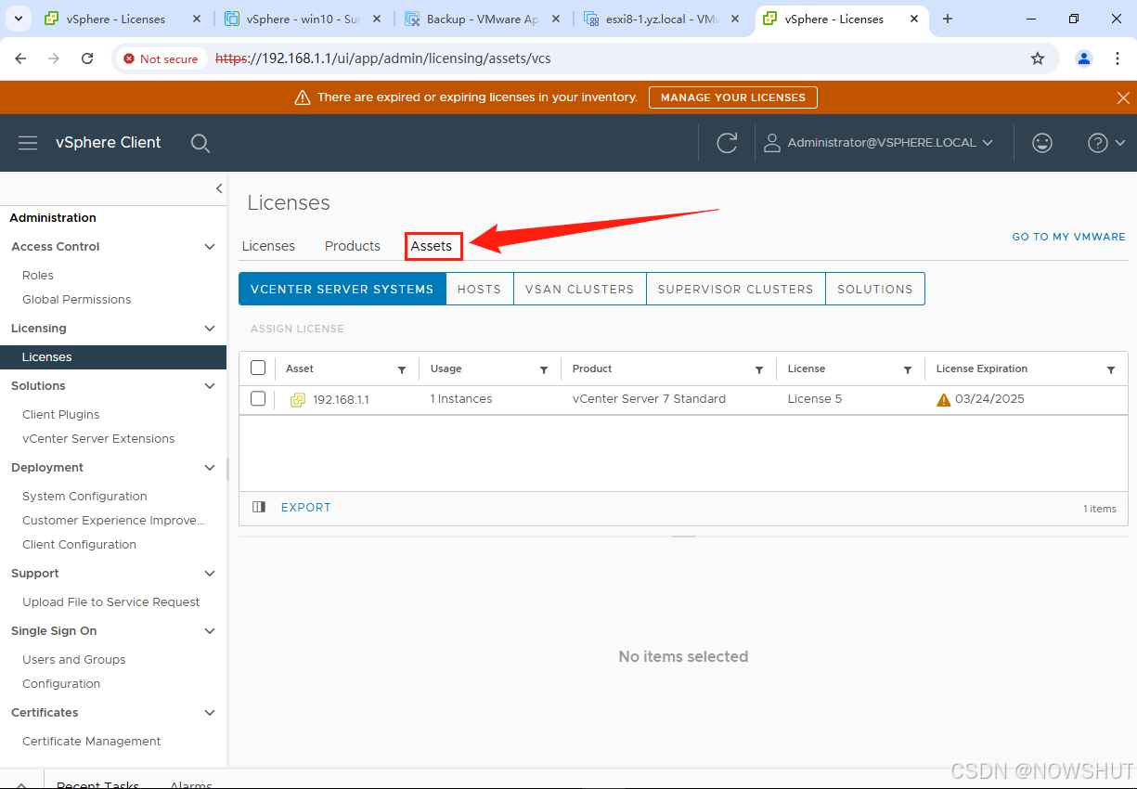This screenshot has height=789, width=1137.
Task: Open Administrator@VSPHERE.LOCAL user menu
Action: click(878, 143)
